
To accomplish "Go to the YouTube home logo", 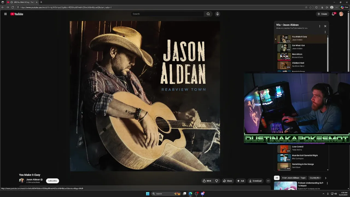I will coord(17,14).
